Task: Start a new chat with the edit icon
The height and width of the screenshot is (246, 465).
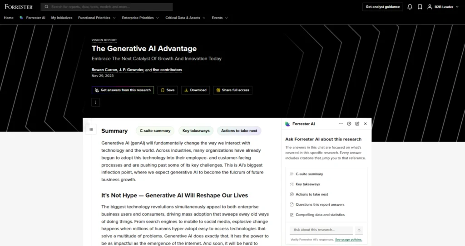Action: [x=357, y=124]
